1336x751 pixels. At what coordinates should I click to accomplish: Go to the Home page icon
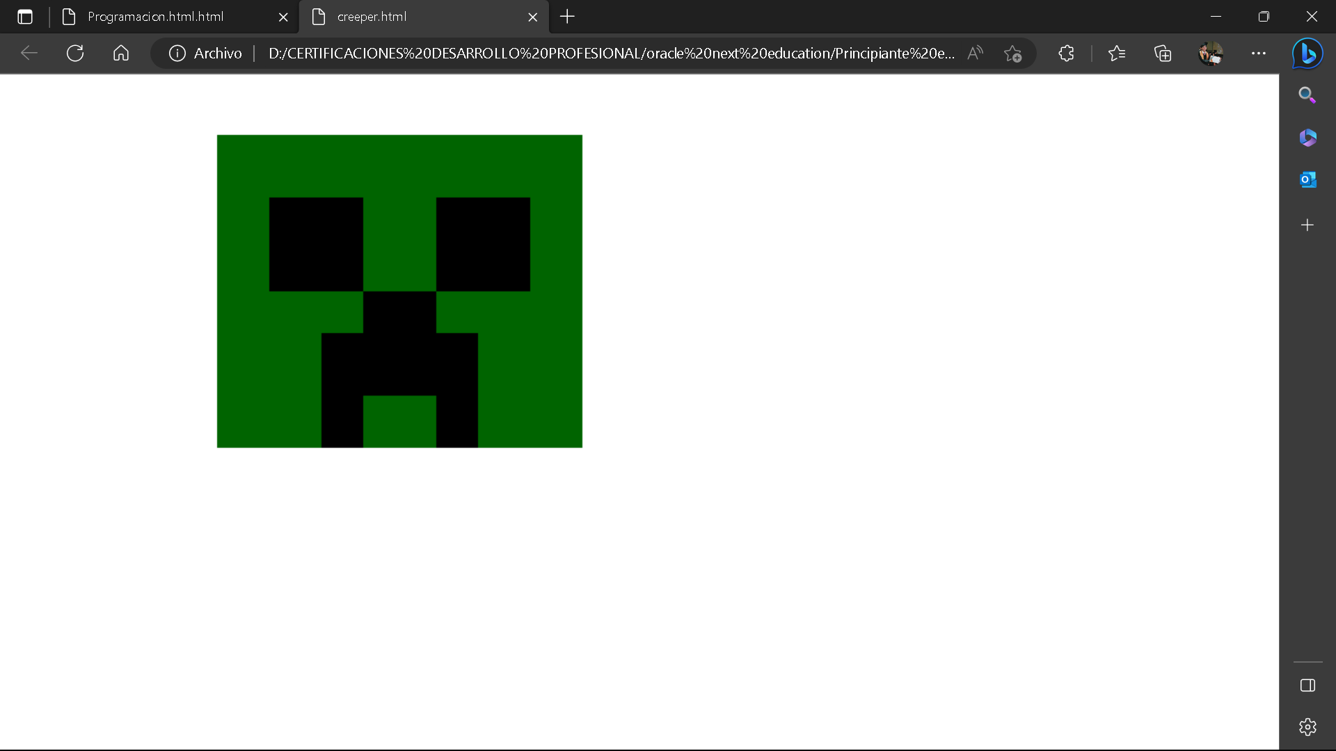click(121, 54)
